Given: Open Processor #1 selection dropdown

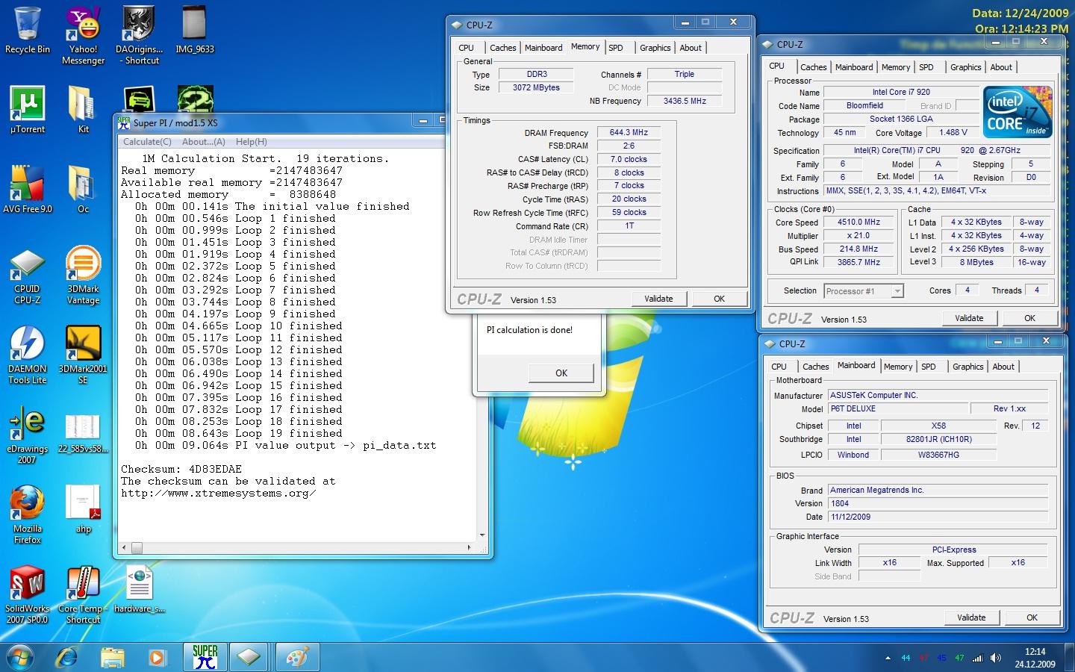Looking at the screenshot, I should (864, 291).
